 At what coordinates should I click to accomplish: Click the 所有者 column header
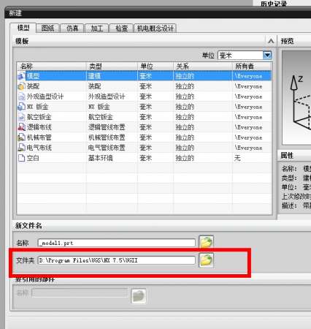(252, 66)
